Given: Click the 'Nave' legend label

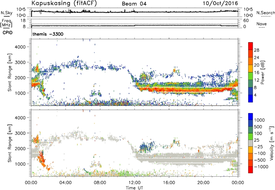Looking at the screenshot, I should [261, 24].
